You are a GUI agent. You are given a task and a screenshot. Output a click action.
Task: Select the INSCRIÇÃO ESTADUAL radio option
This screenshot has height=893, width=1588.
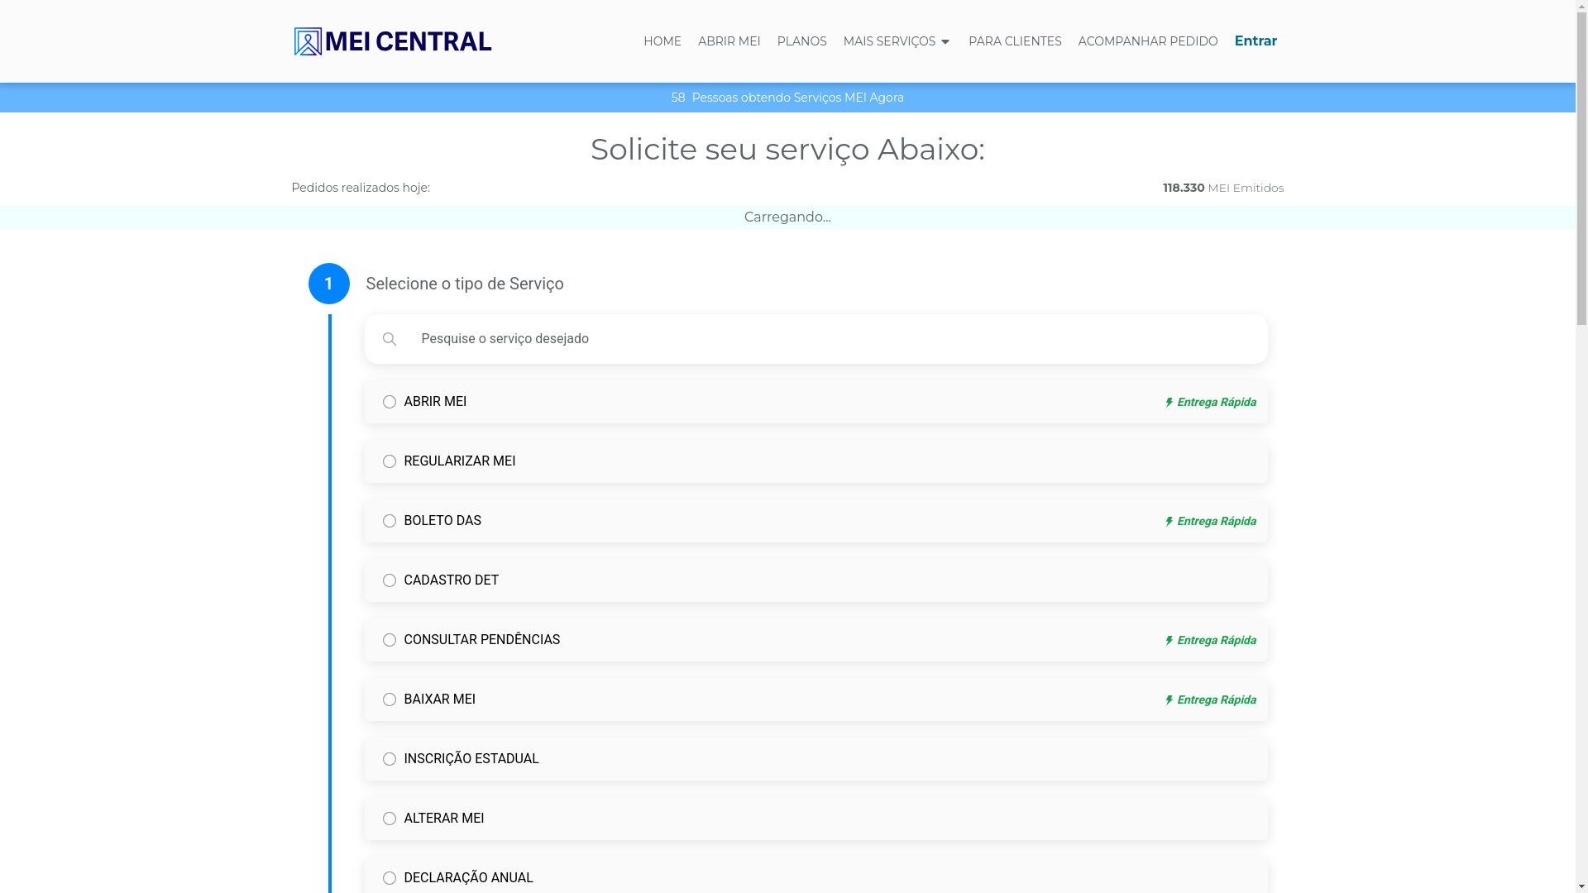[x=390, y=759]
